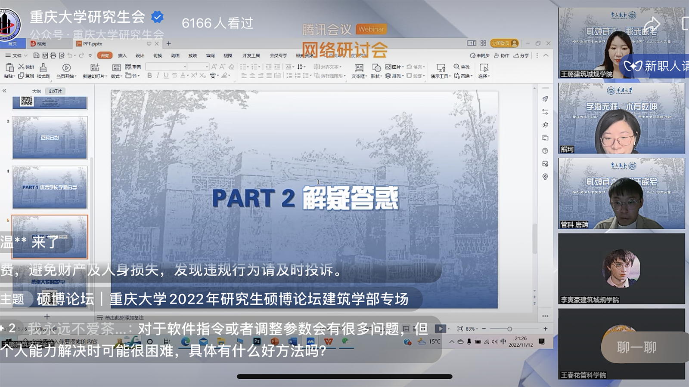Switch to the Slide Show ribbon tab
The width and height of the screenshot is (689, 387).
point(192,55)
